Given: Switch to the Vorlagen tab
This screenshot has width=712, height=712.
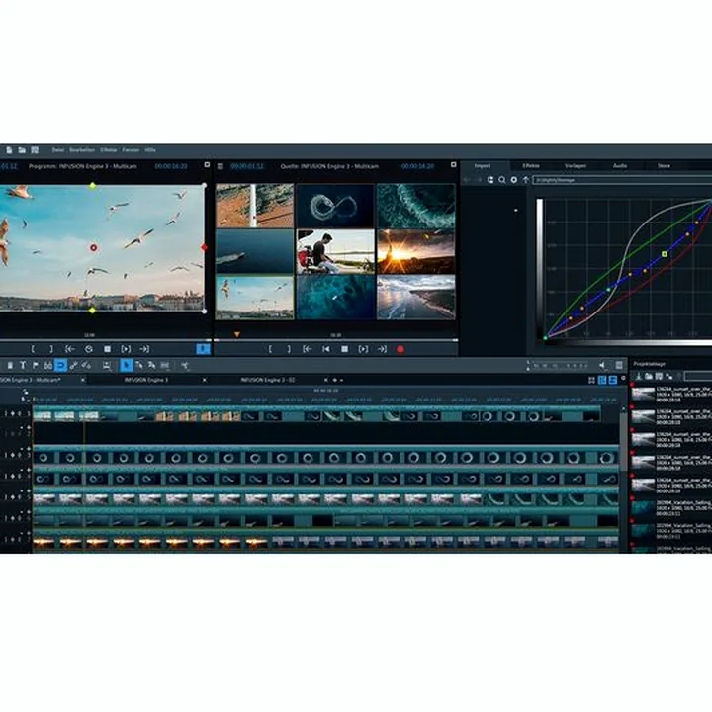Looking at the screenshot, I should tap(576, 166).
